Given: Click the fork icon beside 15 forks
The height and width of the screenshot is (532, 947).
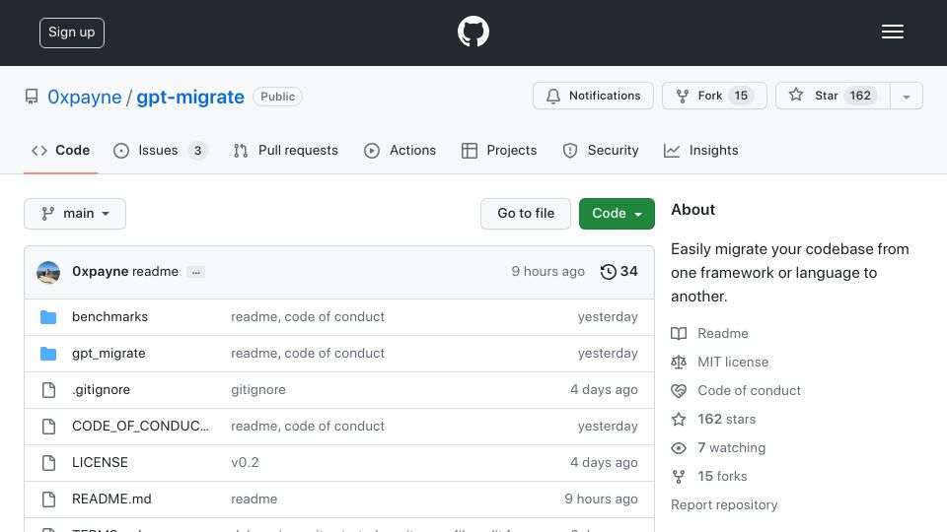Looking at the screenshot, I should (x=679, y=477).
